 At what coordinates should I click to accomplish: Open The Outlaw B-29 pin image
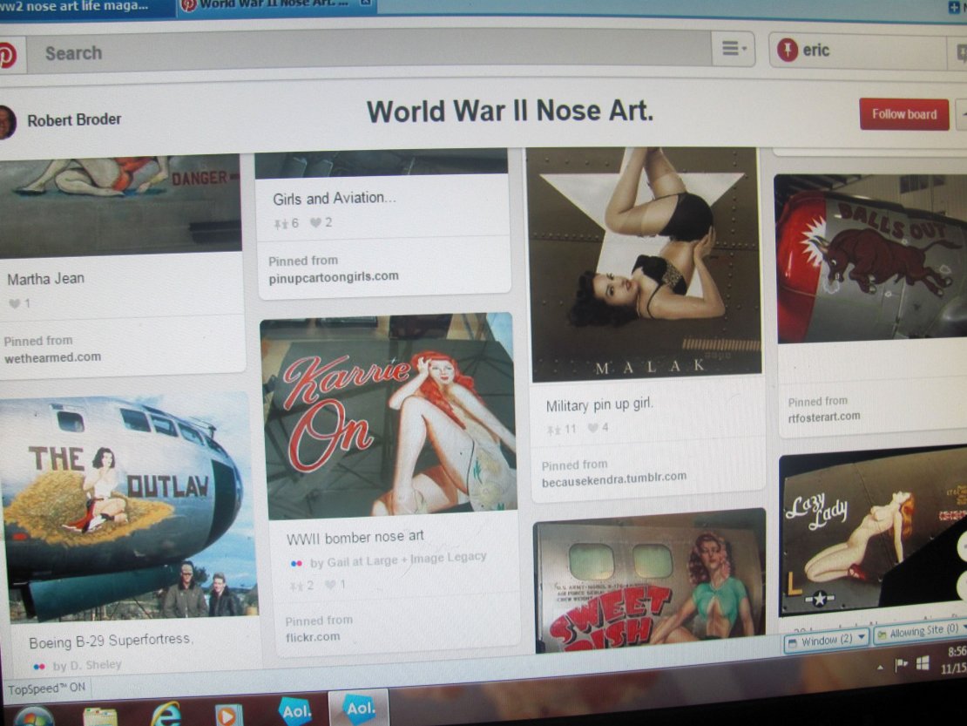tap(128, 507)
